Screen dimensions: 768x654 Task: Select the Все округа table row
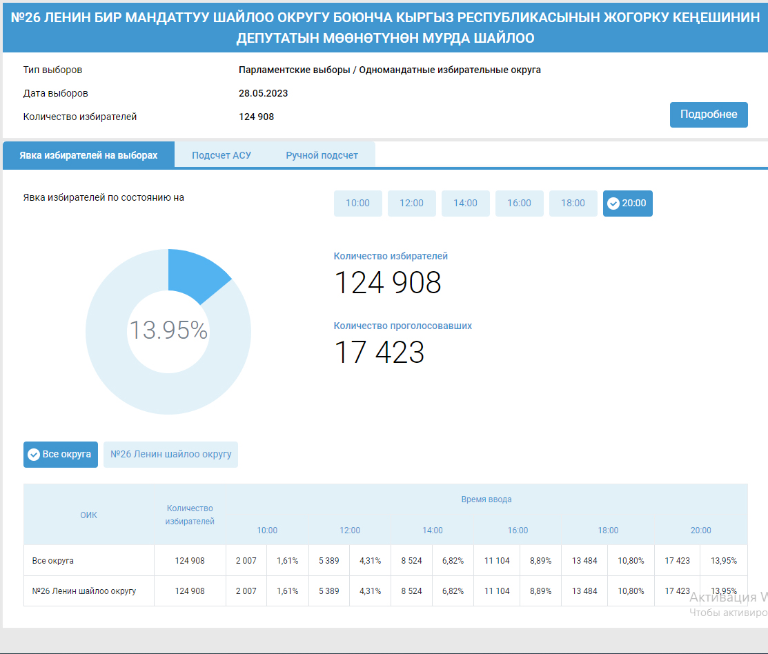click(x=53, y=561)
